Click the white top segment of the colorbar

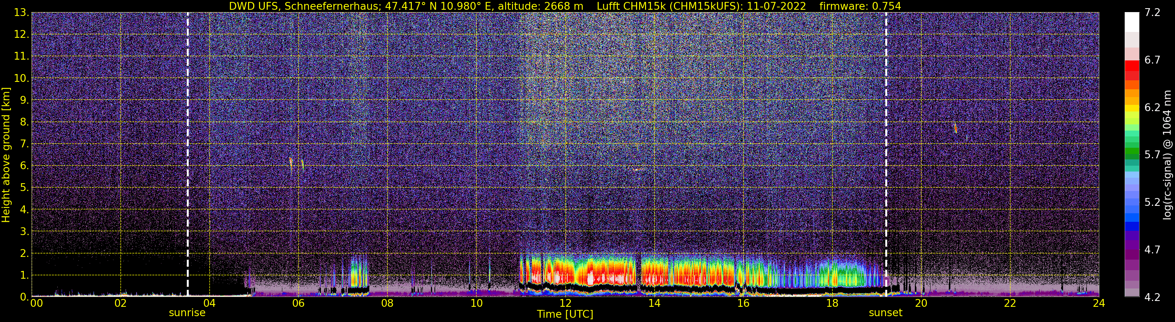(x=1132, y=22)
